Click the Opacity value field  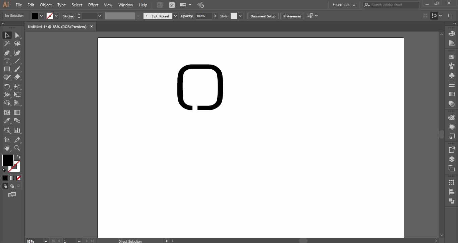pyautogui.click(x=204, y=16)
